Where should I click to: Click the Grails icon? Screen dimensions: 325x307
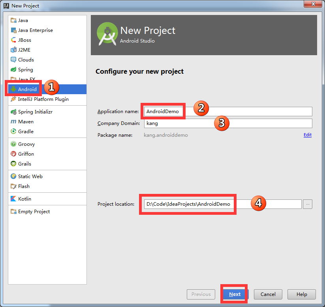(x=13, y=164)
